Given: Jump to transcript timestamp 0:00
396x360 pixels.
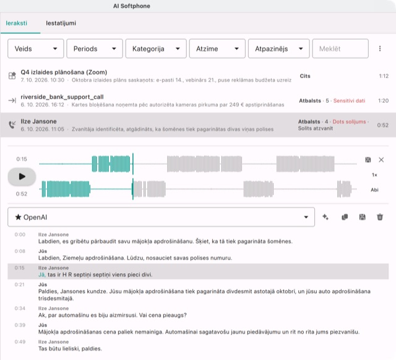Looking at the screenshot, I should pos(20,234).
